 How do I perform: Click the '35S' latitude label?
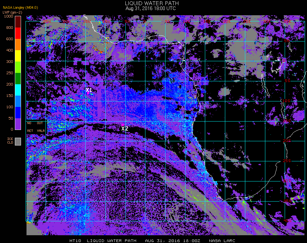point(287,201)
